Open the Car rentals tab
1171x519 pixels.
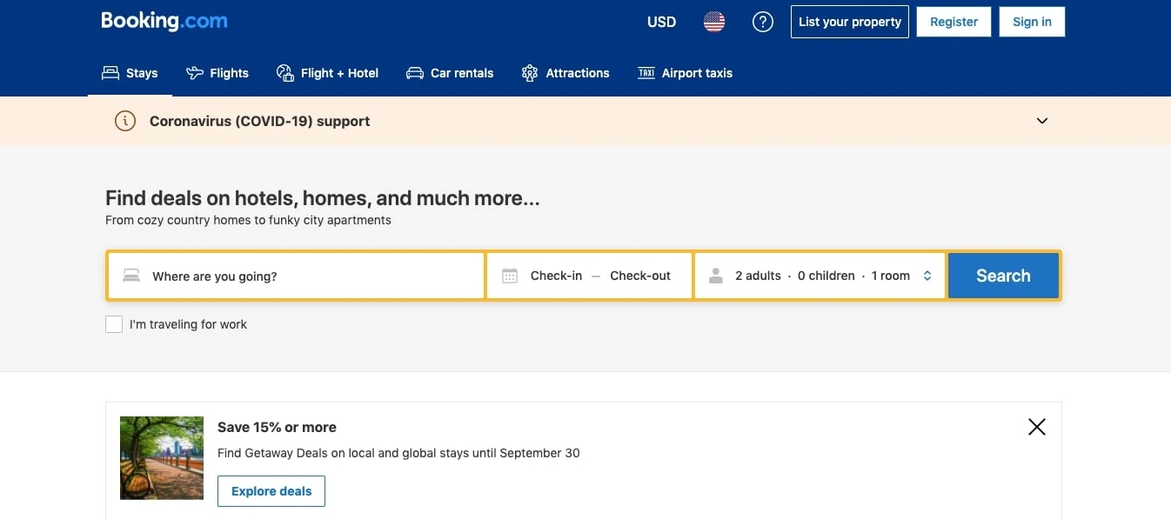coord(450,73)
